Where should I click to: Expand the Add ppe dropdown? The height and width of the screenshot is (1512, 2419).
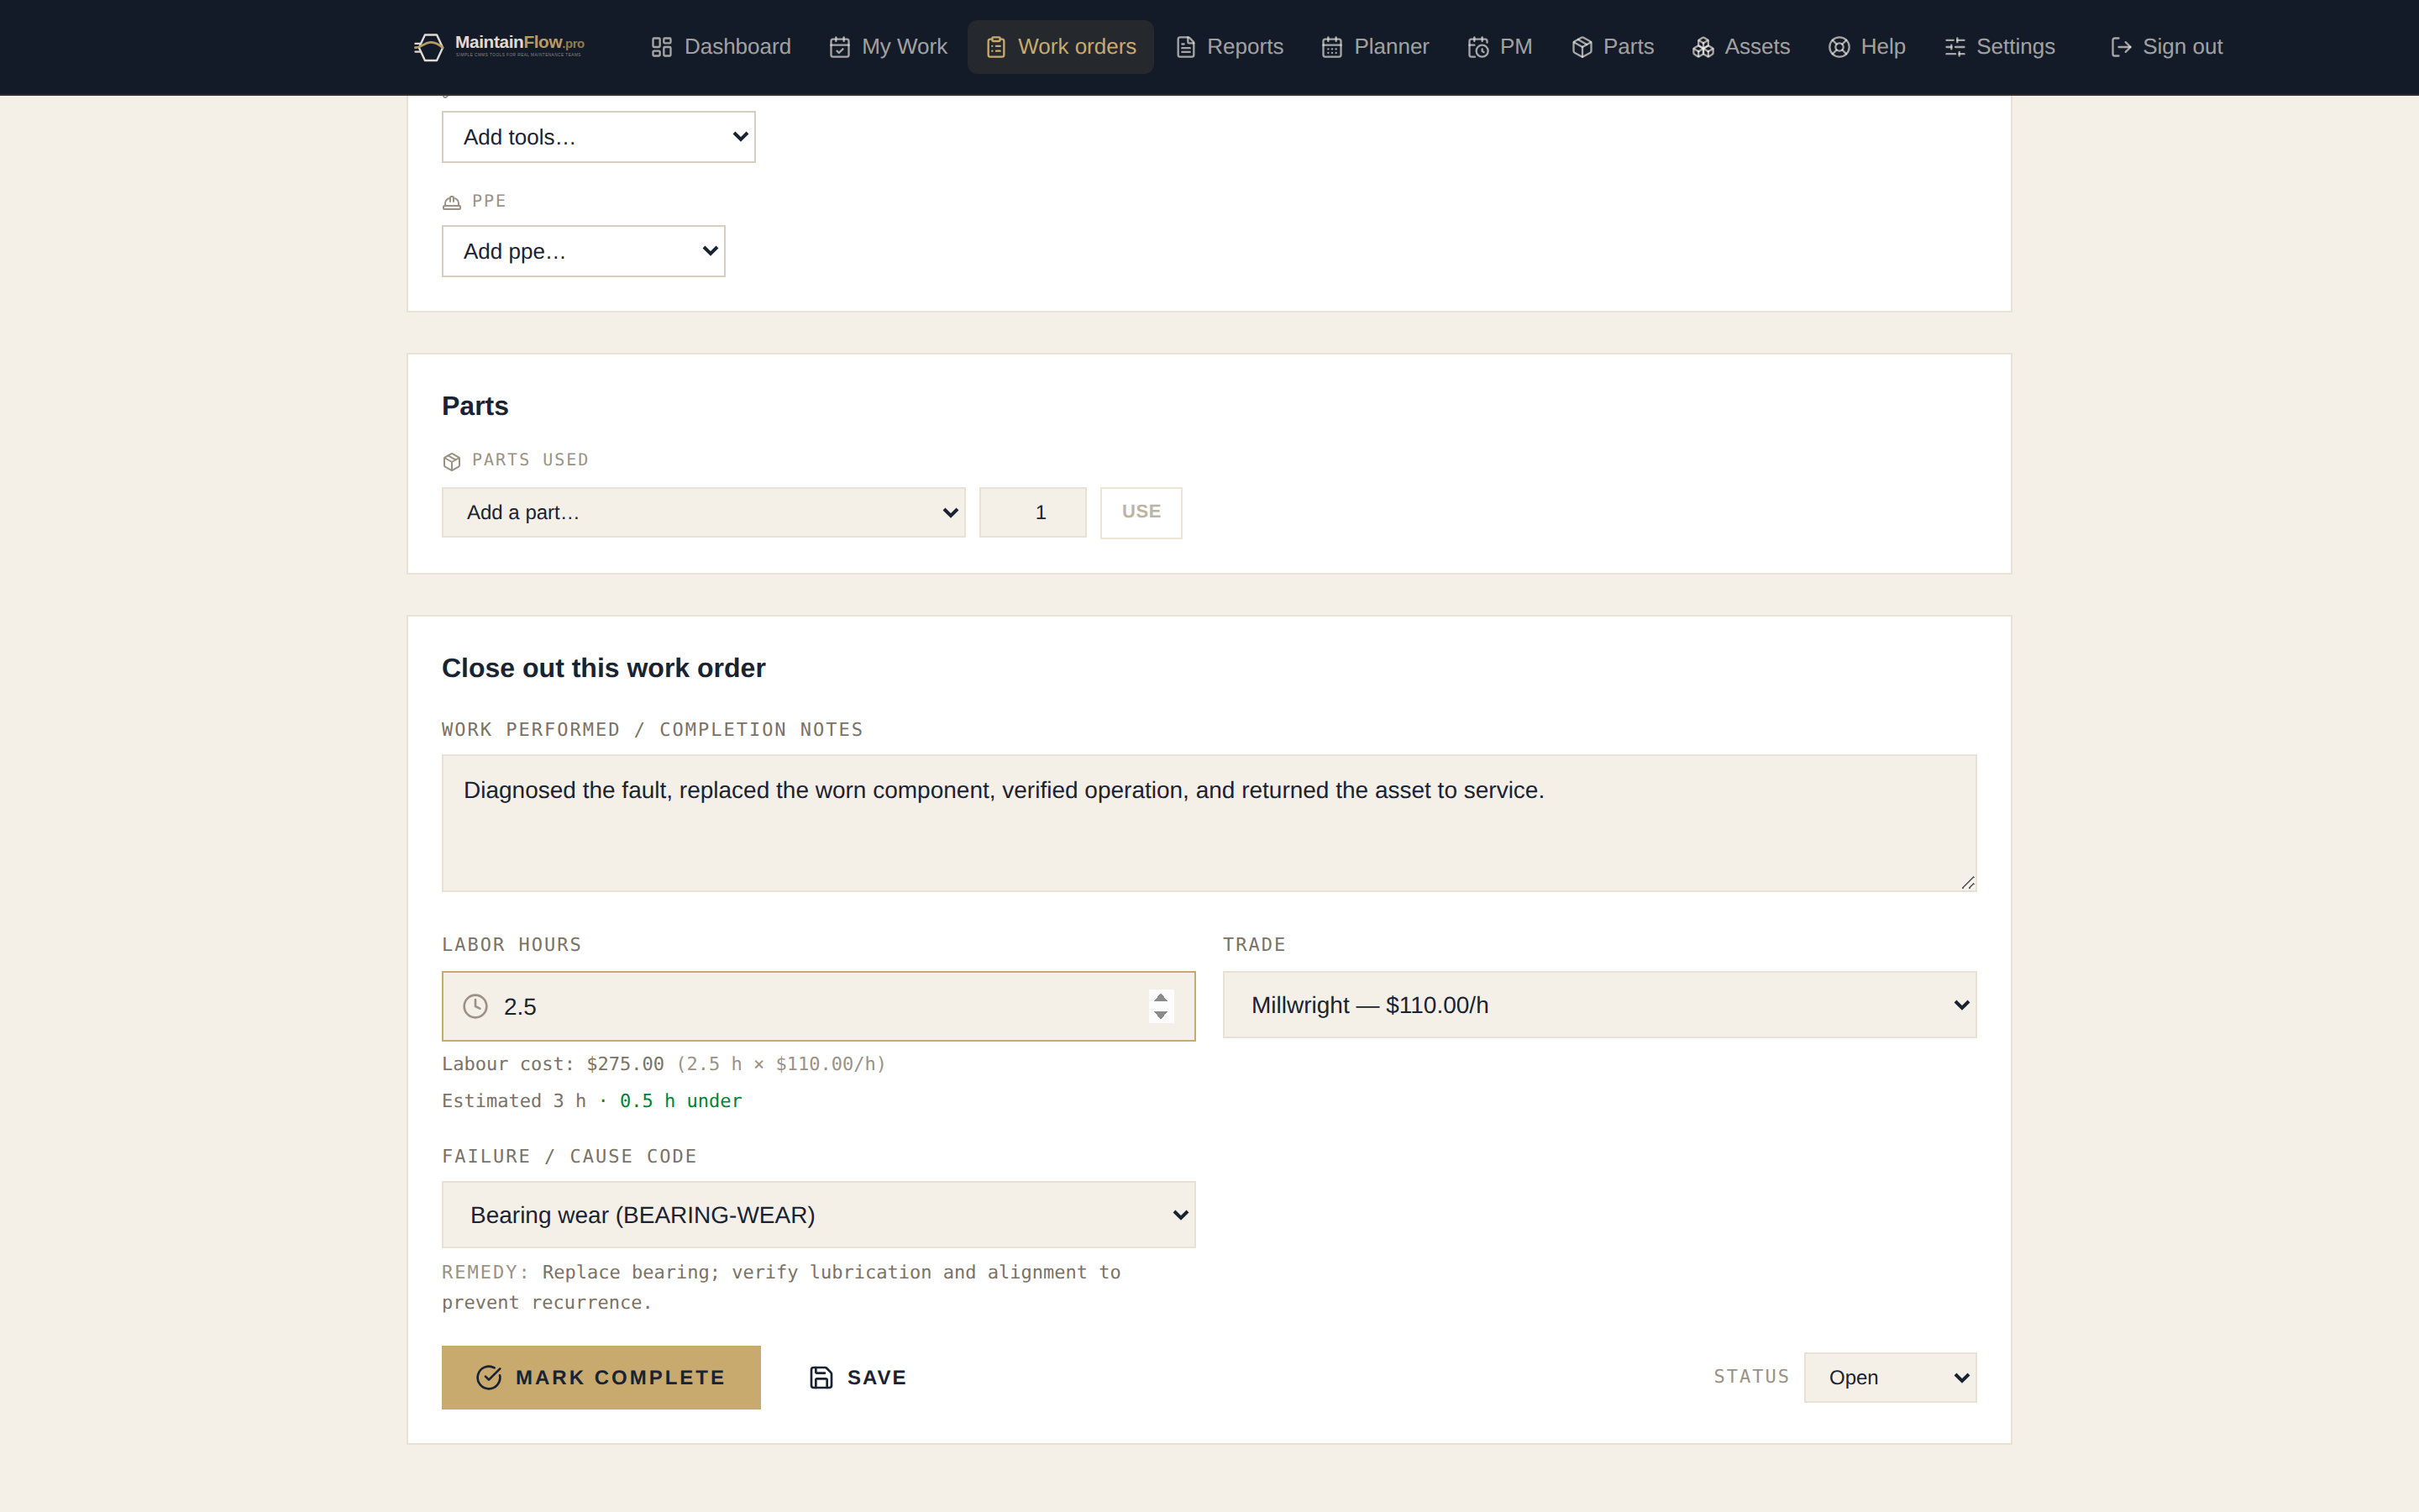point(584,251)
